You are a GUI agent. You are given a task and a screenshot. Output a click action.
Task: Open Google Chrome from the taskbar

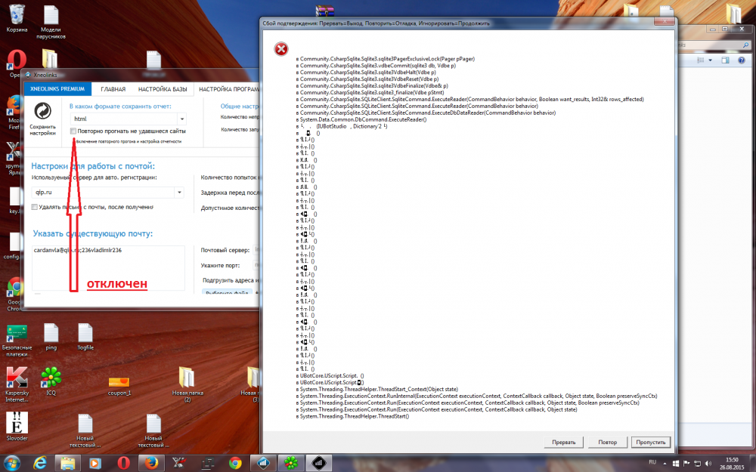[x=235, y=464]
